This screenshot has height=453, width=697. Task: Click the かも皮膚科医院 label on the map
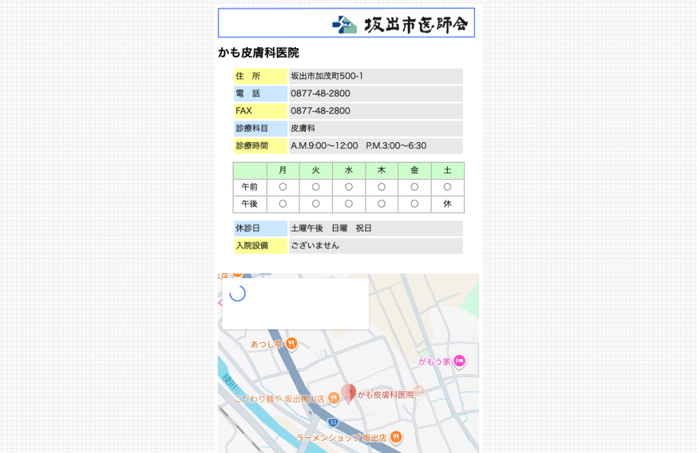(386, 395)
